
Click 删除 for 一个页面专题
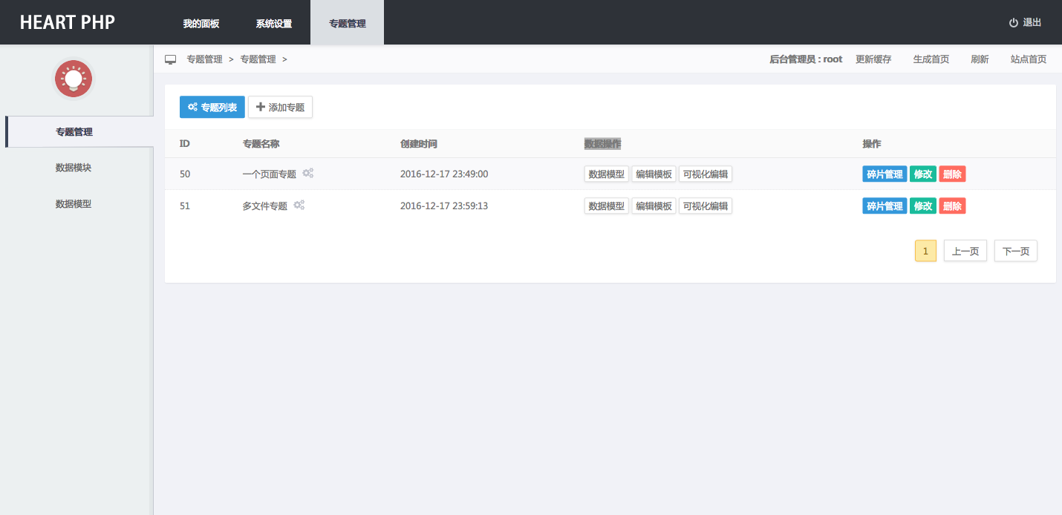pyautogui.click(x=952, y=174)
